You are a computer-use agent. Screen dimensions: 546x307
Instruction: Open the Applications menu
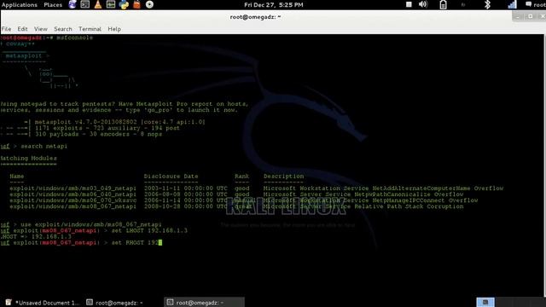tap(20, 5)
